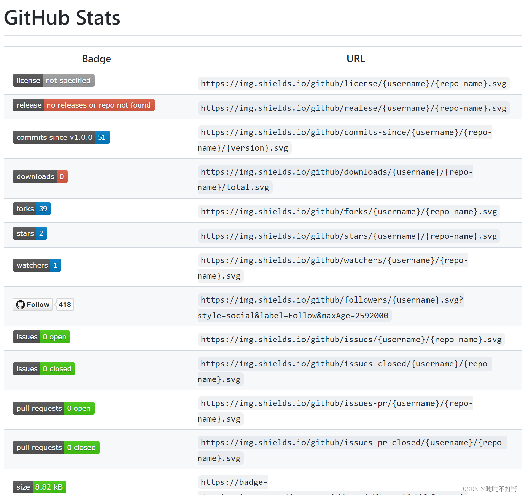The width and height of the screenshot is (522, 495).
Task: Click the forks 39 badge
Action: coord(32,209)
